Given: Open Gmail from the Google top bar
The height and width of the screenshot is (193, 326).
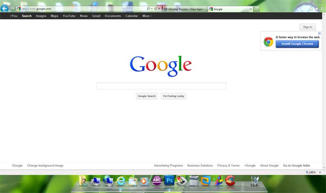Looking at the screenshot, I should 96,16.
